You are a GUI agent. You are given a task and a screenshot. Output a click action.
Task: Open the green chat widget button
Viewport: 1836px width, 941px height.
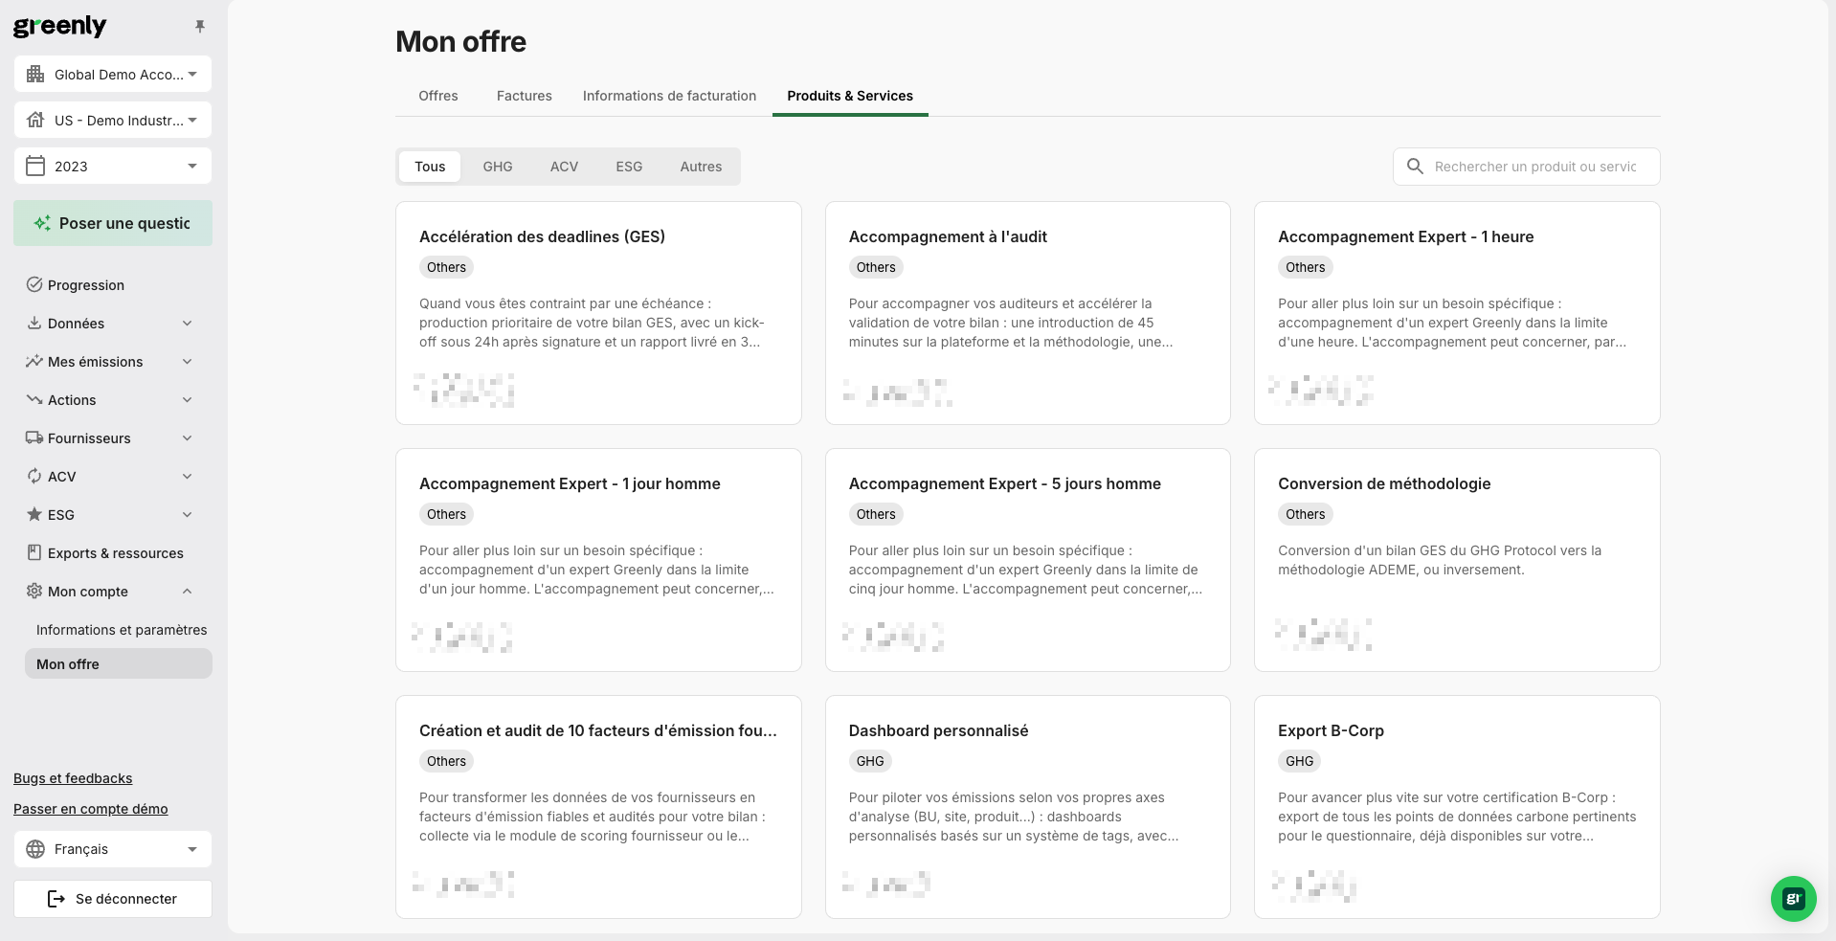1793,899
